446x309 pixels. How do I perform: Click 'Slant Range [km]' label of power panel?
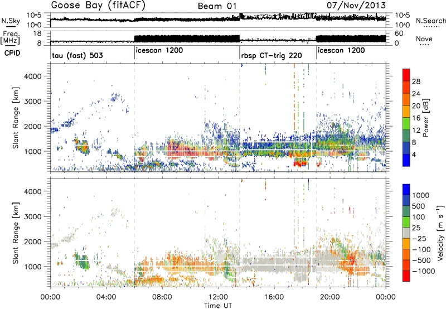point(16,118)
